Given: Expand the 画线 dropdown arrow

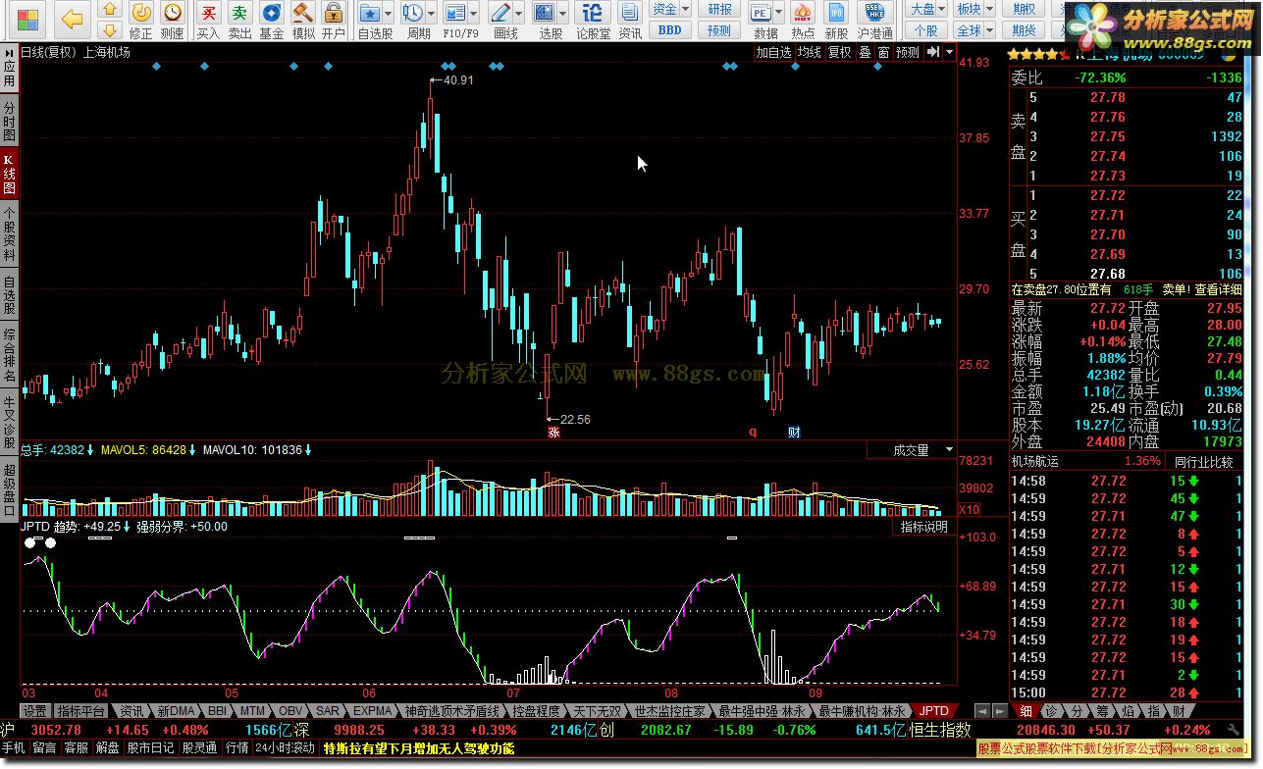Looking at the screenshot, I should [518, 13].
